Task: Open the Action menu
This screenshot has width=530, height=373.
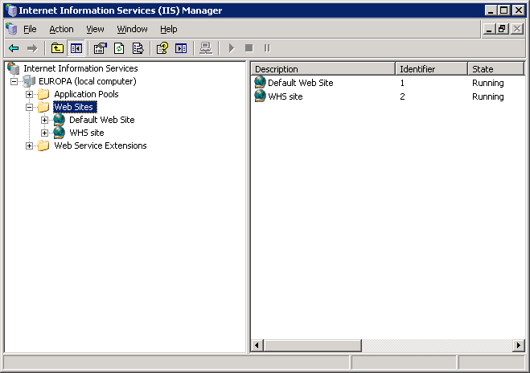Action: pos(61,30)
